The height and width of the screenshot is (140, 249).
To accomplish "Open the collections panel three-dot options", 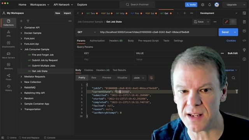I will [x=70, y=21].
